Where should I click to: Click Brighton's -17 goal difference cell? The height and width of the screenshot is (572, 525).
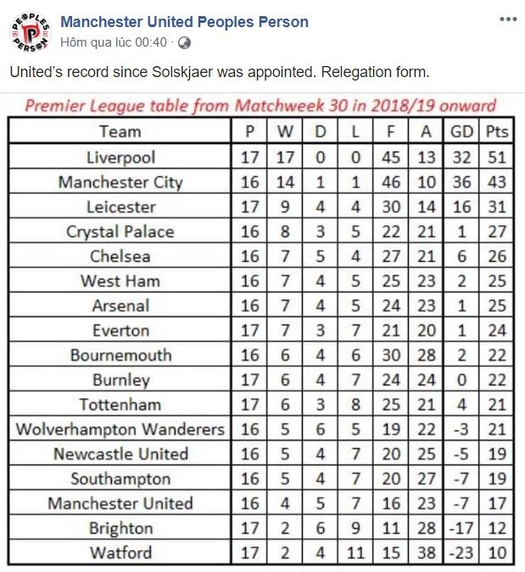click(x=463, y=529)
